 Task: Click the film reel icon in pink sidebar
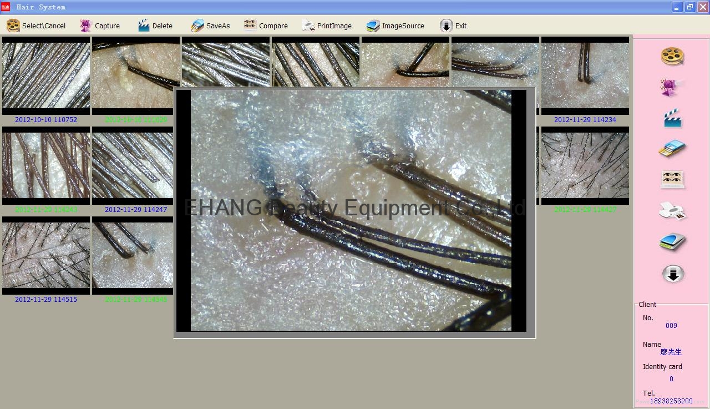click(672, 56)
